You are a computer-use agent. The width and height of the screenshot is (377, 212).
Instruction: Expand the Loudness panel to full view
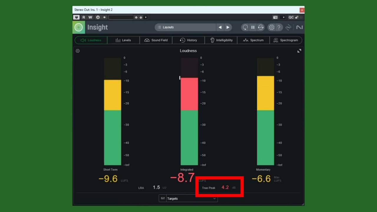pos(299,51)
